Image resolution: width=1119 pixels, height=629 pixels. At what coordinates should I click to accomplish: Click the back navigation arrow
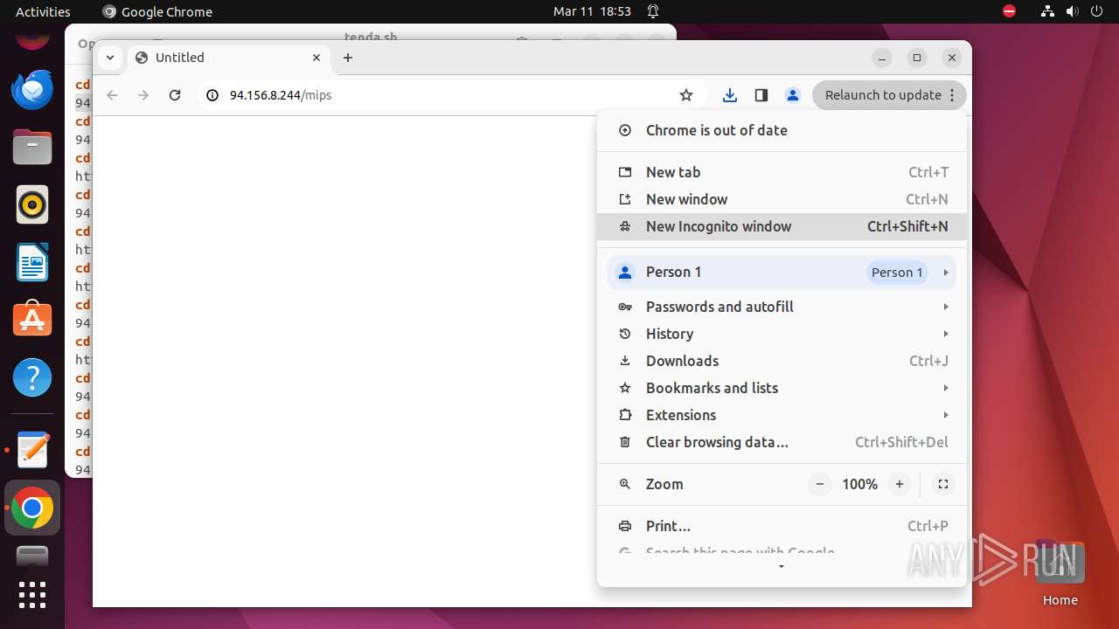click(x=112, y=95)
